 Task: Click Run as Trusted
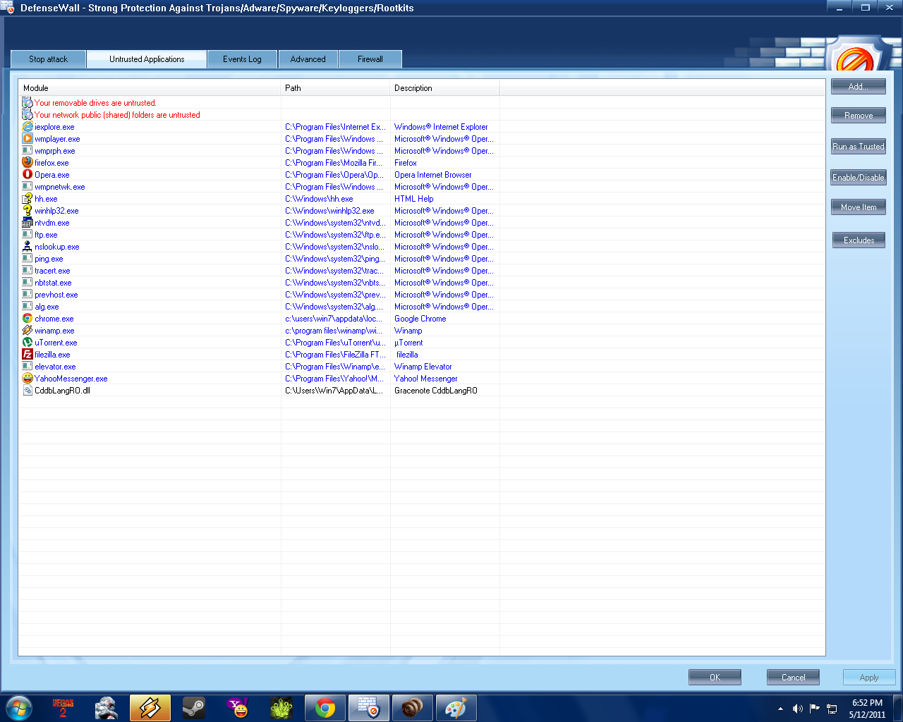point(859,147)
